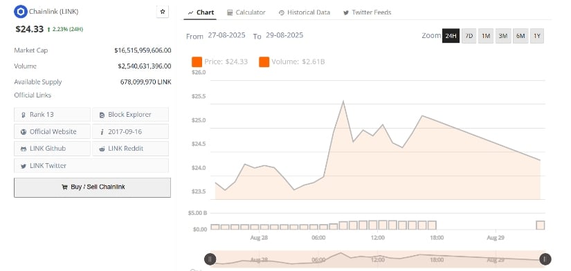
Task: Toggle the Volume series orange legend box
Action: pos(264,62)
